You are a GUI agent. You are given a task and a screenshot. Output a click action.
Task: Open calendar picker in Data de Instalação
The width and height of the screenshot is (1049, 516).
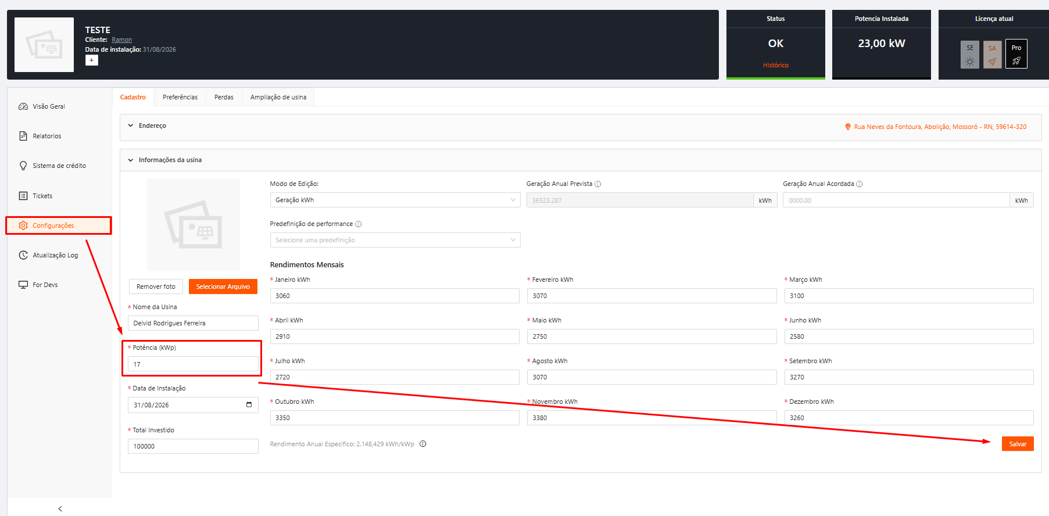tap(249, 405)
